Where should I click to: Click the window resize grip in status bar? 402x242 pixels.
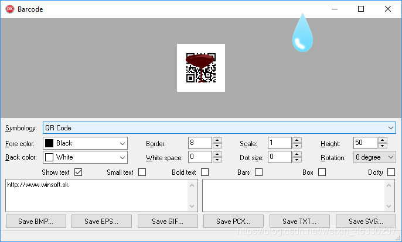pyautogui.click(x=398, y=238)
